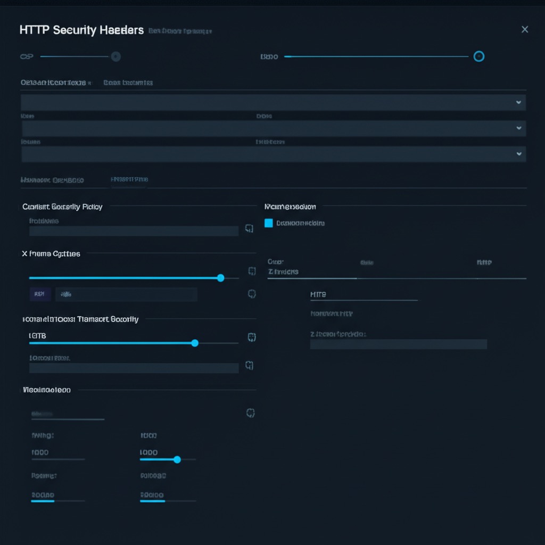Click the round icon beside X-Frame Options text field
Screen dimensions: 545x545
(x=252, y=294)
